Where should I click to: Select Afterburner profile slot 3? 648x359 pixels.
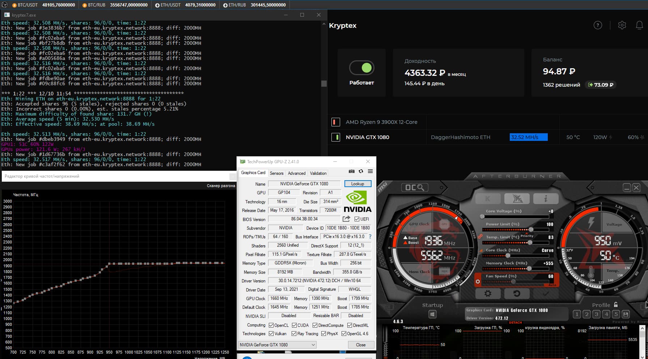(x=597, y=314)
